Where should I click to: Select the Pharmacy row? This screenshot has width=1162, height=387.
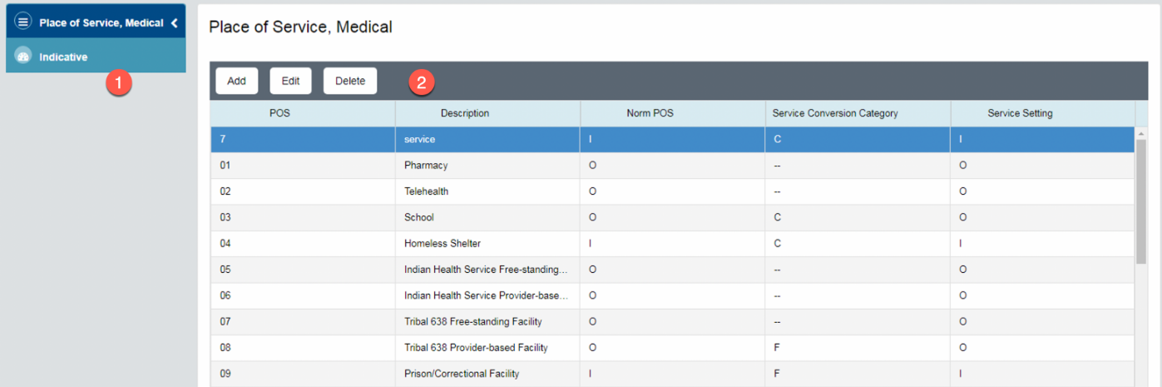[426, 166]
